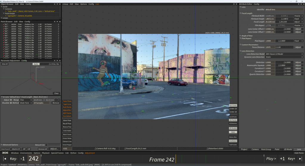Click Point Browser pane down-arrow icon

pos(57,21)
